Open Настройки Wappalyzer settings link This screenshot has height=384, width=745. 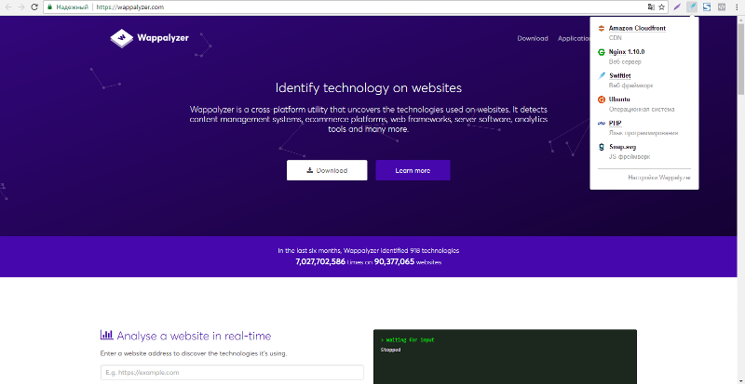(x=659, y=178)
